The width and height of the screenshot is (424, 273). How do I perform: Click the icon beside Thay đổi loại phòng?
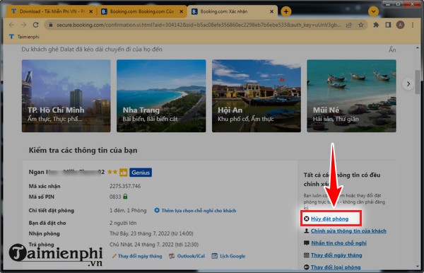(x=307, y=267)
